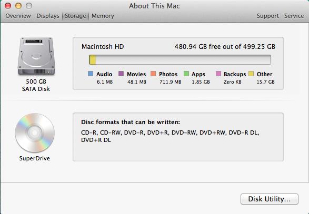
Task: Select the Storage tab
Action: 75,16
